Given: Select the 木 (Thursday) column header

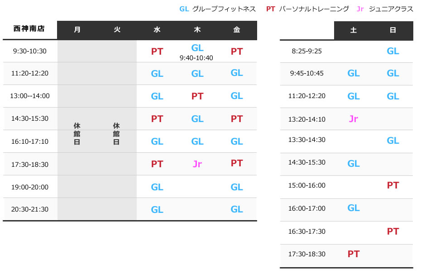Looking at the screenshot, I should pos(197,30).
